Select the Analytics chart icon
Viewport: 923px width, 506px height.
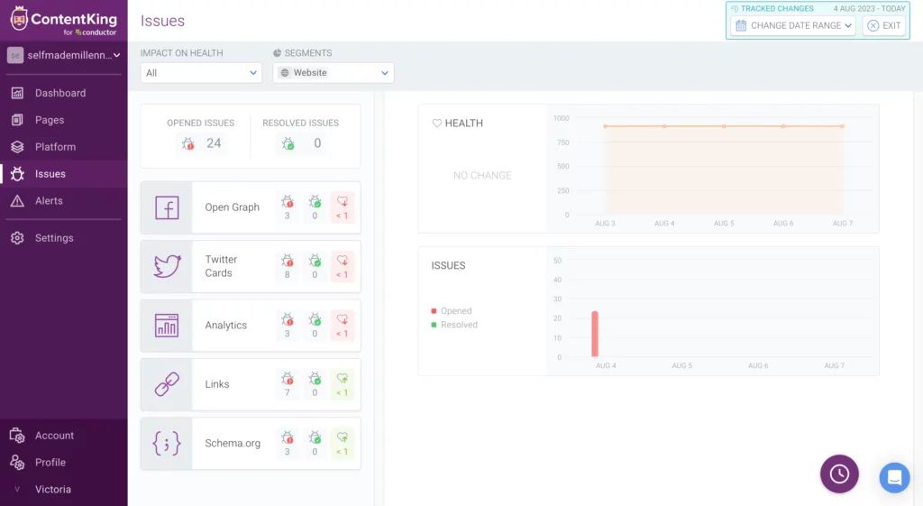pos(167,326)
